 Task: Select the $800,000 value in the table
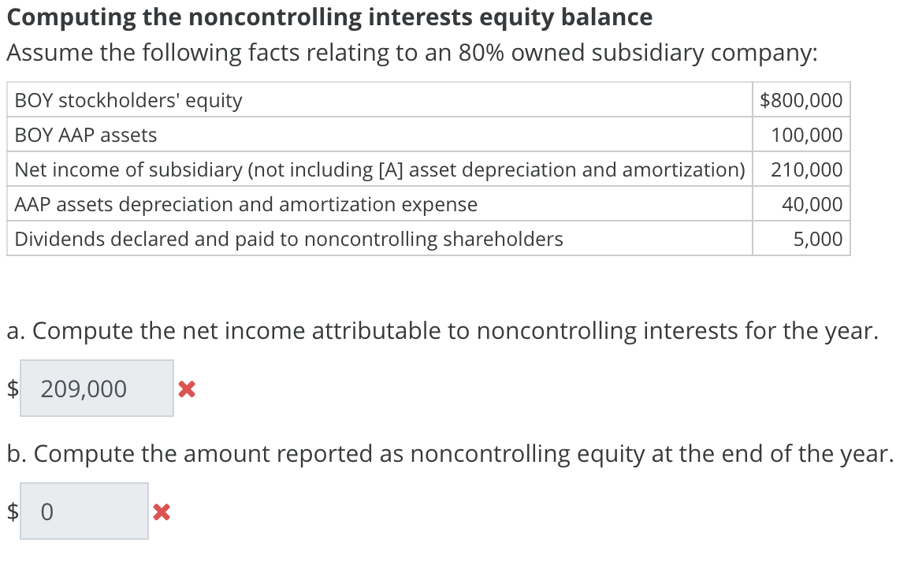[800, 100]
